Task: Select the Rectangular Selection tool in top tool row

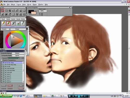Action: 24,10
